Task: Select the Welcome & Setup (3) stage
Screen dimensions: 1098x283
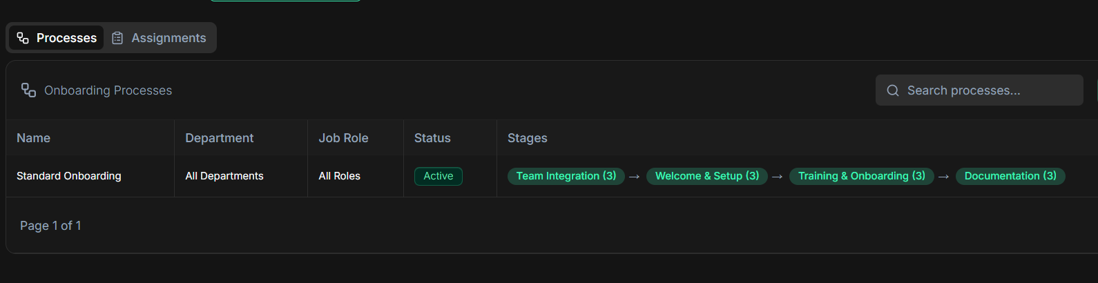Action: [x=706, y=176]
